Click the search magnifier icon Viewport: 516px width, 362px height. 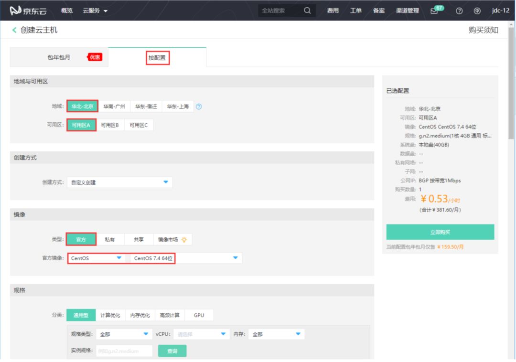307,11
